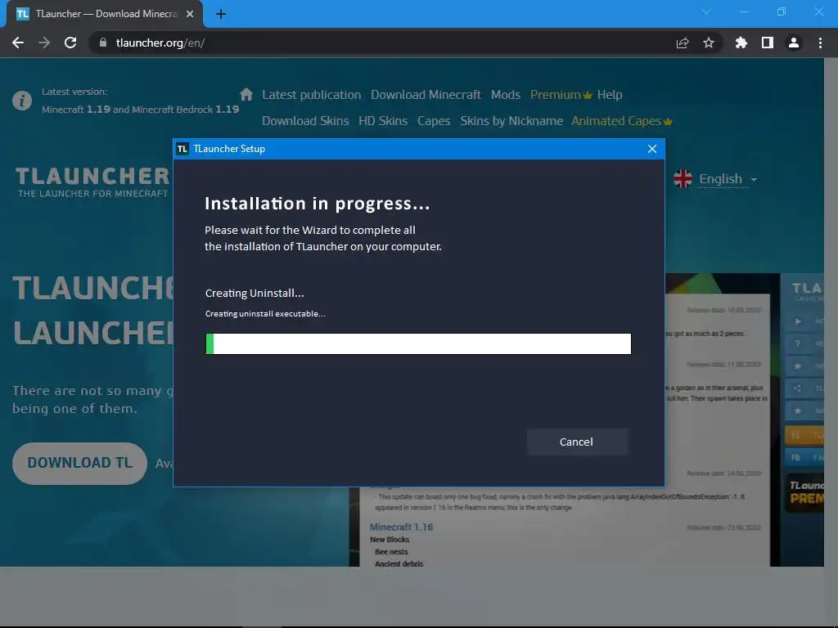Click the TLAUNCHER site logo

[x=92, y=182]
